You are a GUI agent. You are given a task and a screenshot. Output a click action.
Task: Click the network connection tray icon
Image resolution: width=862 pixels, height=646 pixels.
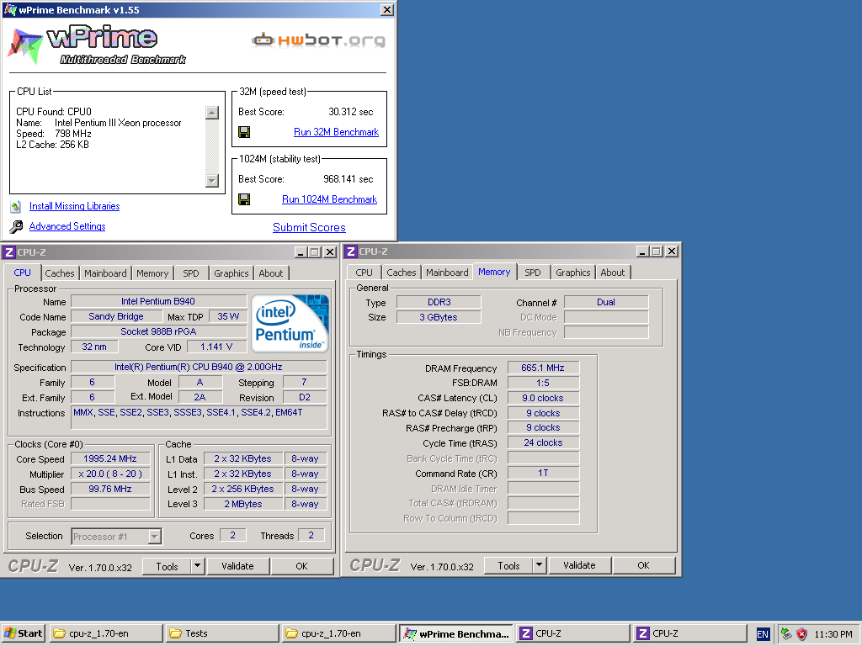(786, 634)
